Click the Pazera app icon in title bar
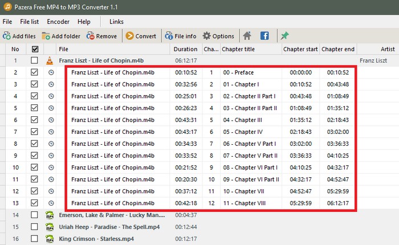The image size is (399, 245). [x=7, y=7]
